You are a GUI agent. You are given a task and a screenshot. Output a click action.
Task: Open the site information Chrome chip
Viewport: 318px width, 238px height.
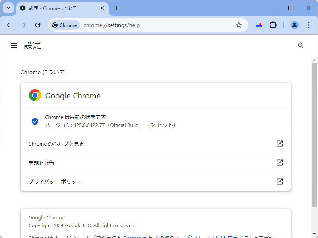click(64, 25)
